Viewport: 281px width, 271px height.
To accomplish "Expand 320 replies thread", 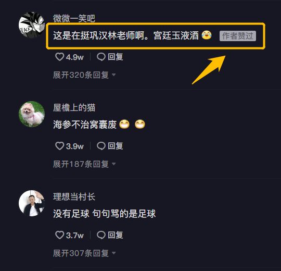I will (84, 75).
